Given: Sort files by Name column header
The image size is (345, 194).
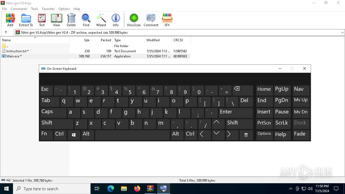Looking at the screenshot, I should coord(35,40).
